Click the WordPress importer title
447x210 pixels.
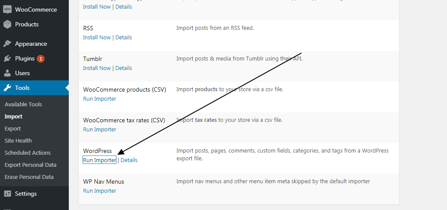pos(97,151)
